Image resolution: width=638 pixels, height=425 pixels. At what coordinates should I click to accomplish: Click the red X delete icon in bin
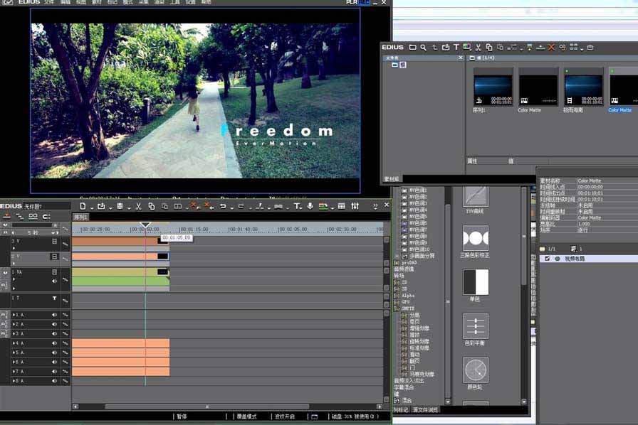click(551, 48)
